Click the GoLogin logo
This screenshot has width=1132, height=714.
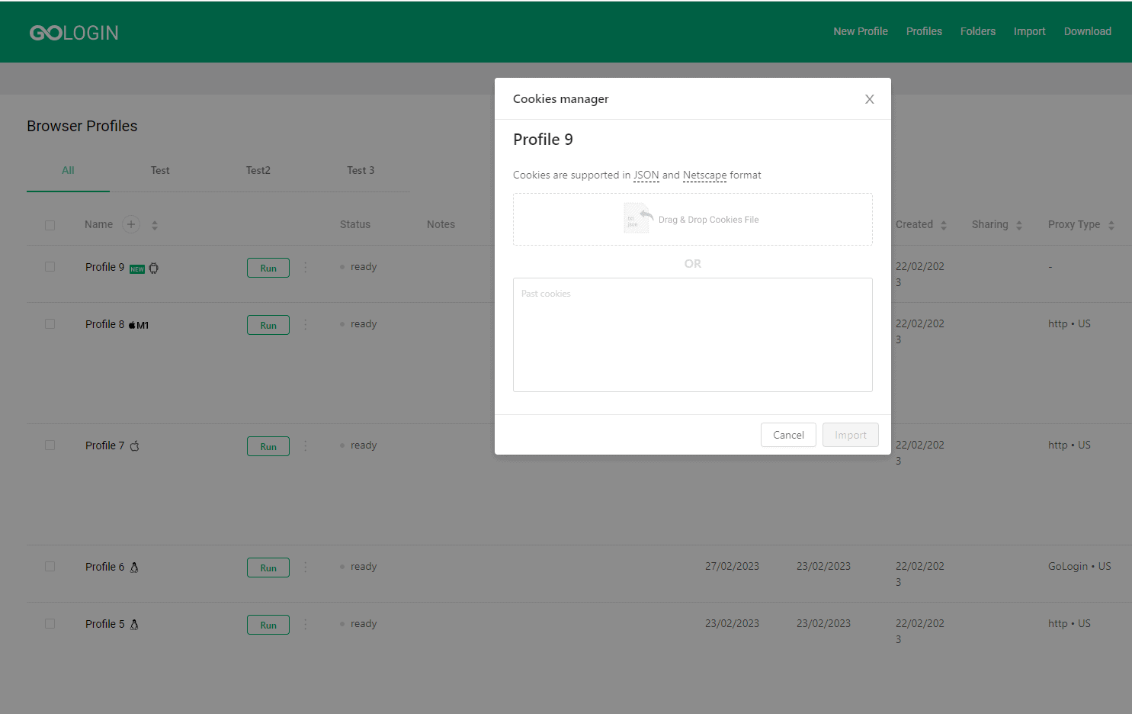coord(74,32)
